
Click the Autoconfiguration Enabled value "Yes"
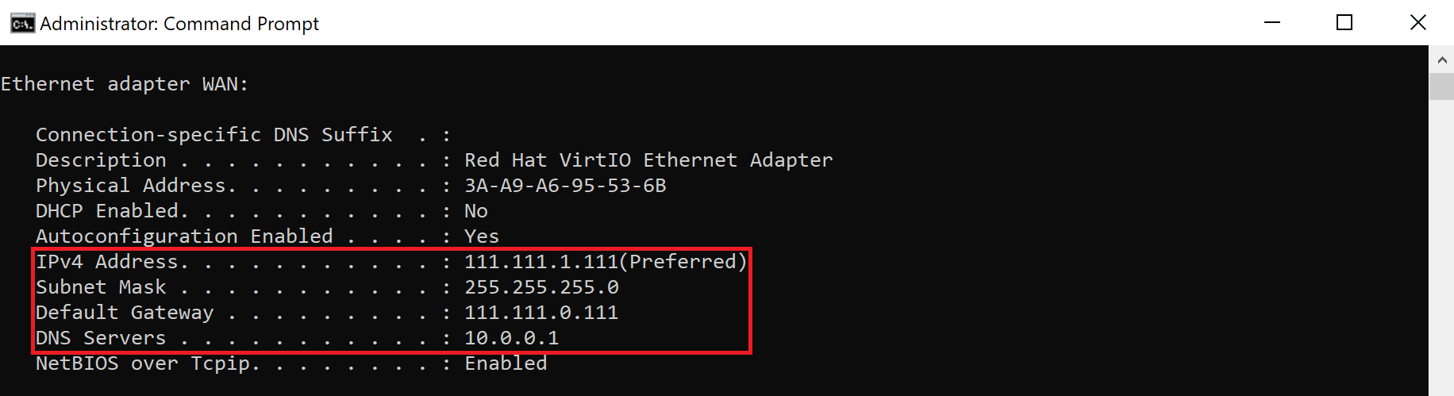point(482,236)
